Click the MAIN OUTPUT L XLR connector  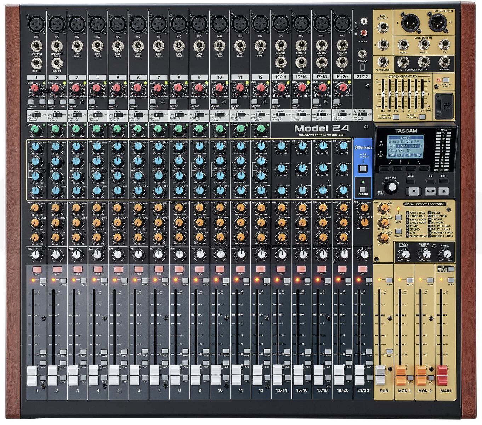tap(410, 23)
